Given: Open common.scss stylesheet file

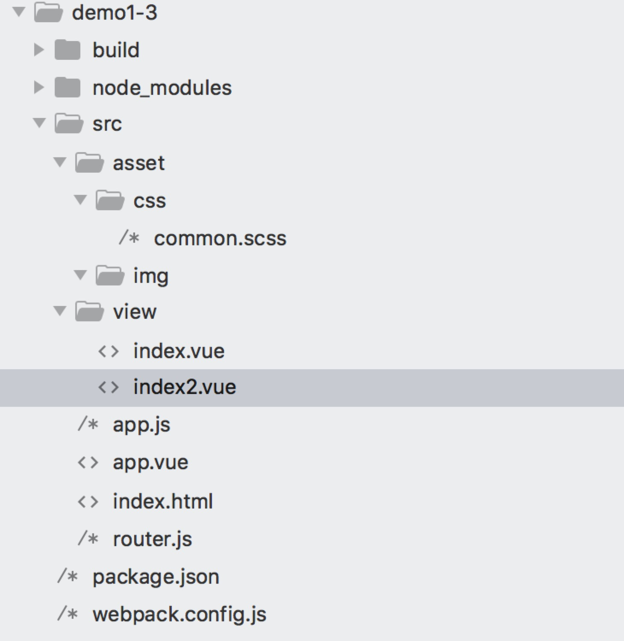Looking at the screenshot, I should [x=220, y=238].
